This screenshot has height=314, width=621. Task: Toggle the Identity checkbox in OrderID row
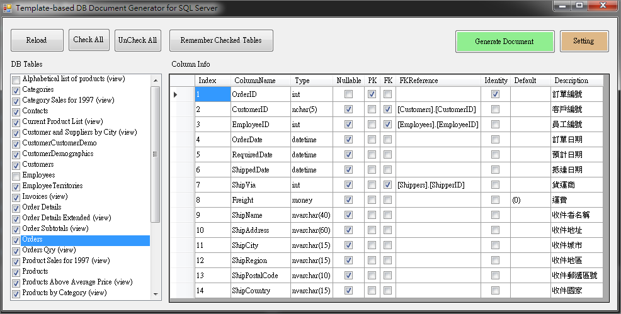click(x=496, y=94)
